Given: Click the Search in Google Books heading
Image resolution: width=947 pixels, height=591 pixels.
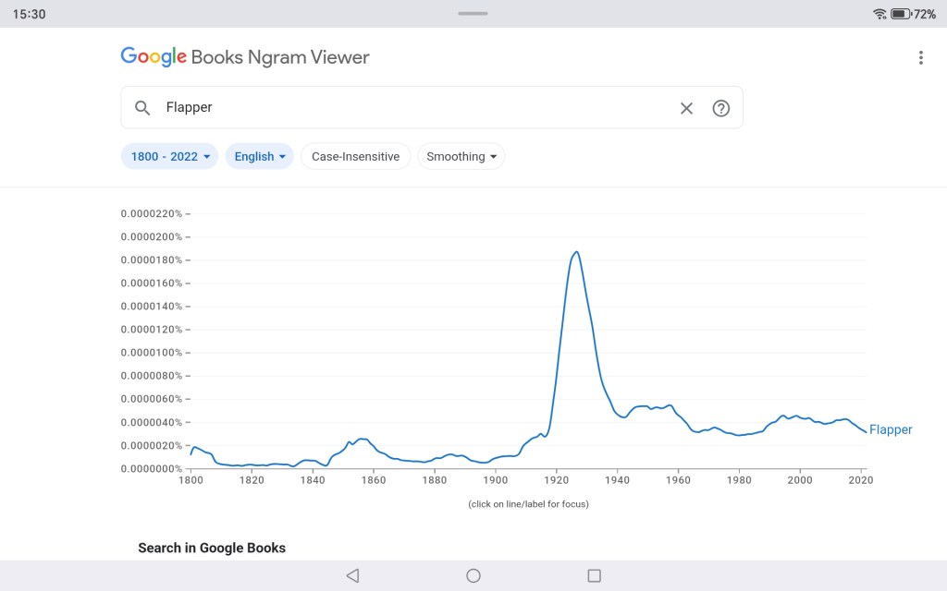Looking at the screenshot, I should point(212,548).
